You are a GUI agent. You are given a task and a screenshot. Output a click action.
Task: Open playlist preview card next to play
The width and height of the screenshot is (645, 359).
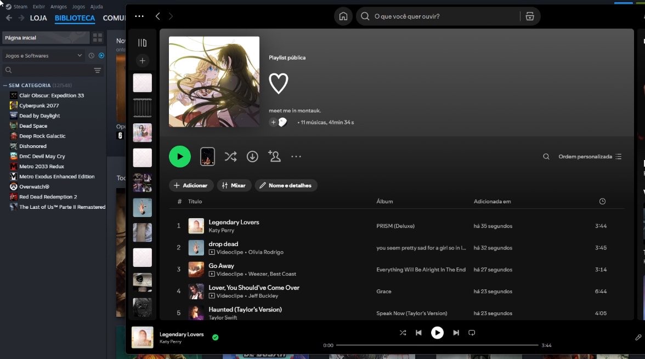(207, 157)
